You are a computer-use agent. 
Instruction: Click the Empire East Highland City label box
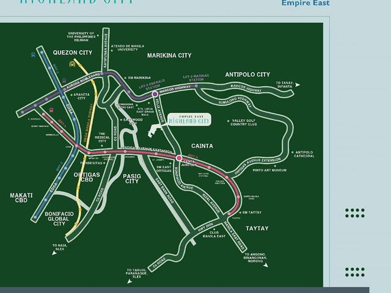190,120
